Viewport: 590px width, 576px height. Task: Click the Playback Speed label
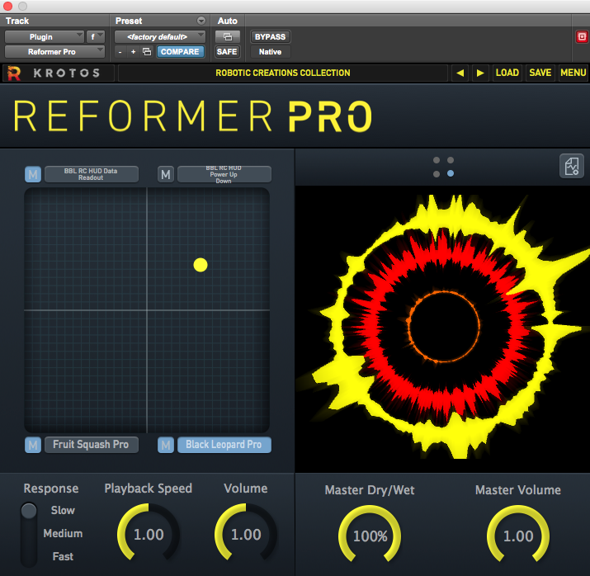tap(149, 489)
